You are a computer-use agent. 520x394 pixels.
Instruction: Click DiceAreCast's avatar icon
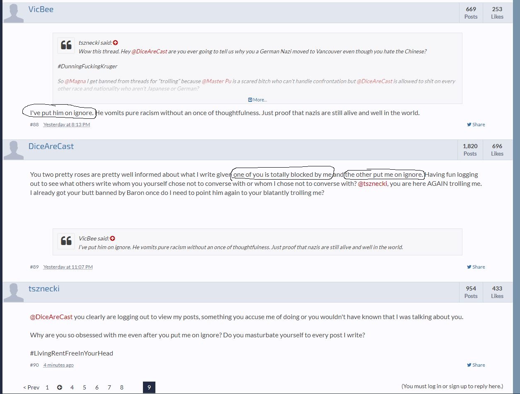point(14,150)
